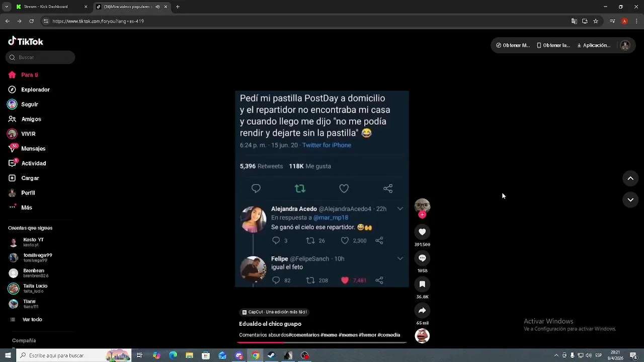Open Seguir page in sidebar
This screenshot has width=644, height=362.
23,105
